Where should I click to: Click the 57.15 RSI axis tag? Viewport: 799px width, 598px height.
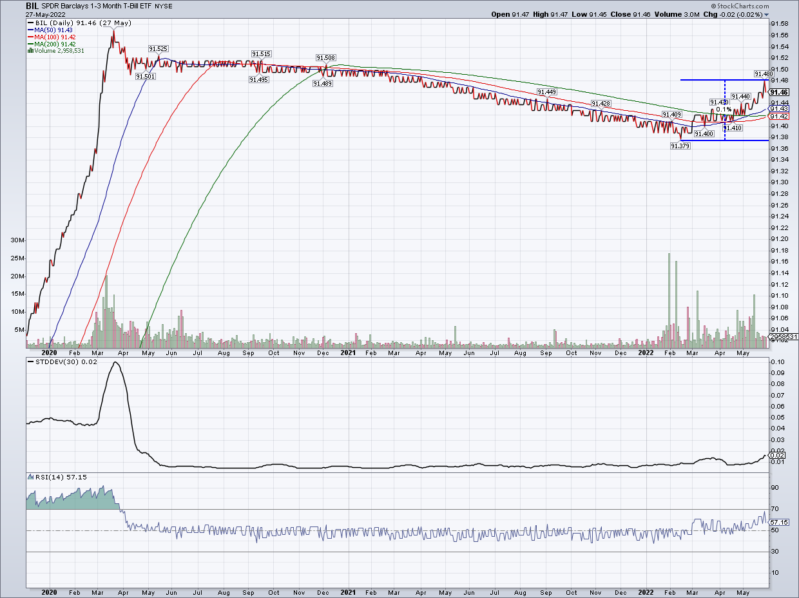(x=780, y=522)
